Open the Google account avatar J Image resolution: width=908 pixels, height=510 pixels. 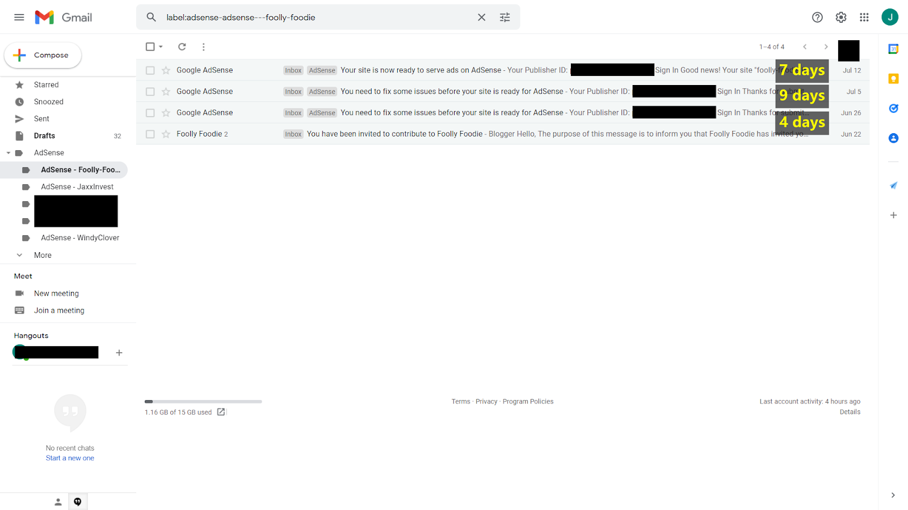click(889, 17)
